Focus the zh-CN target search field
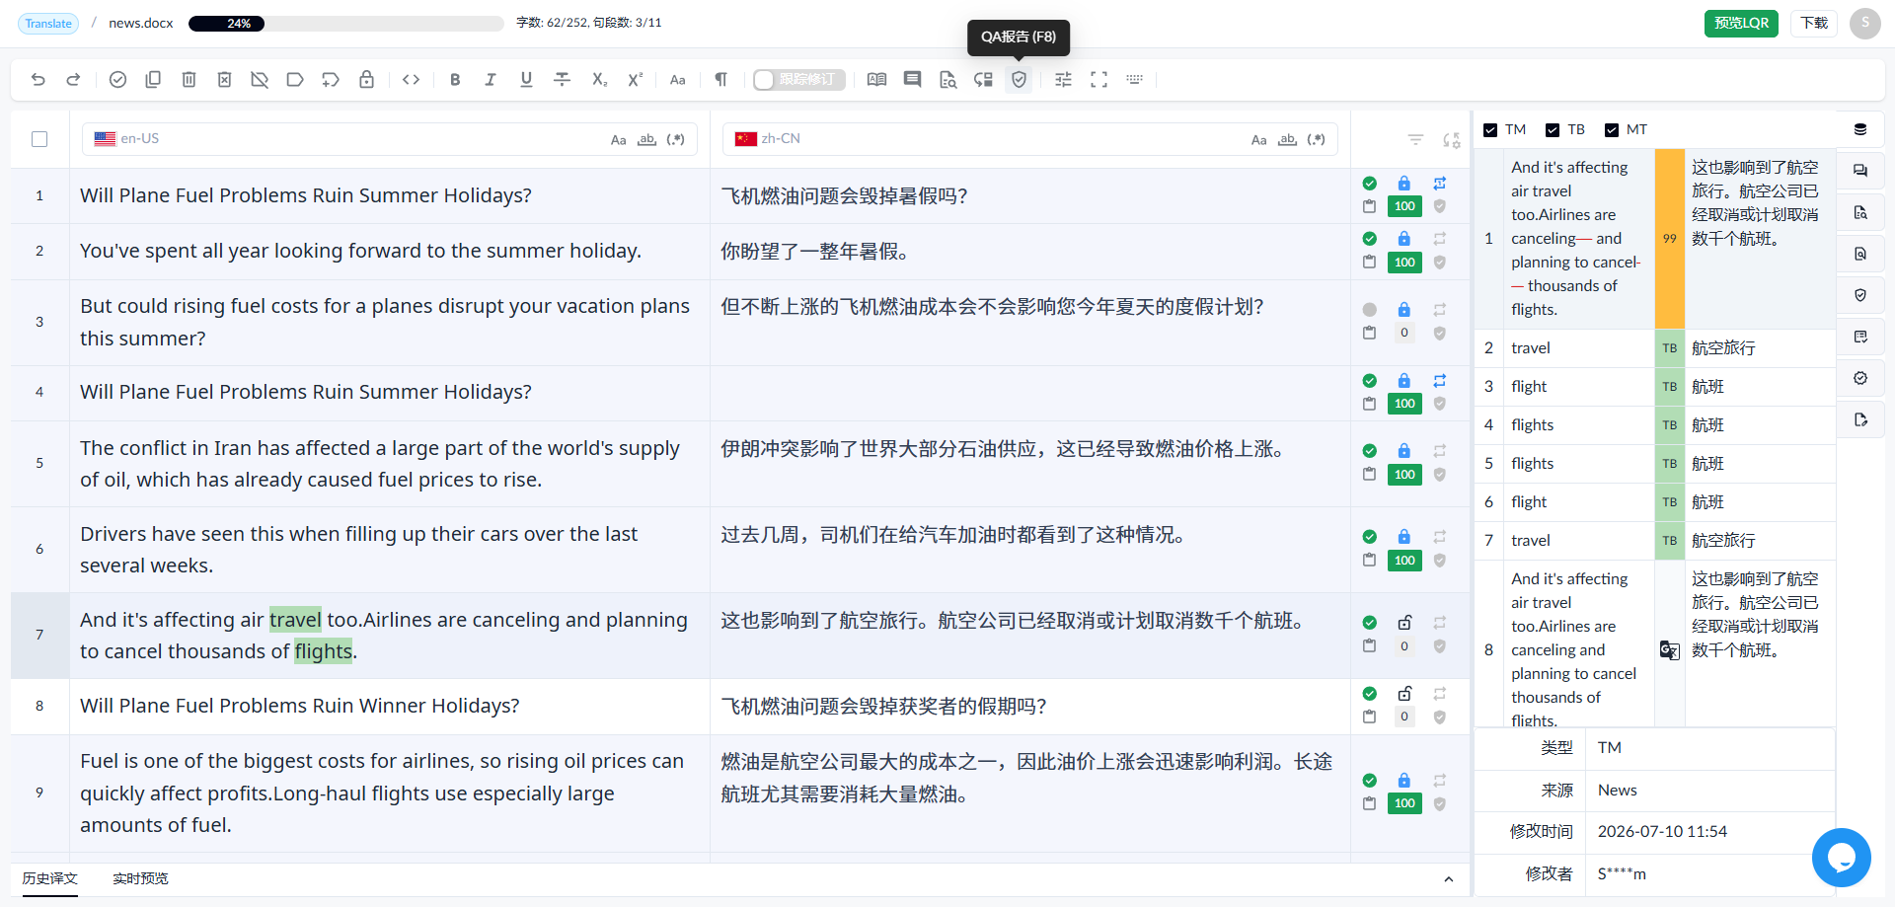 [x=1029, y=139]
